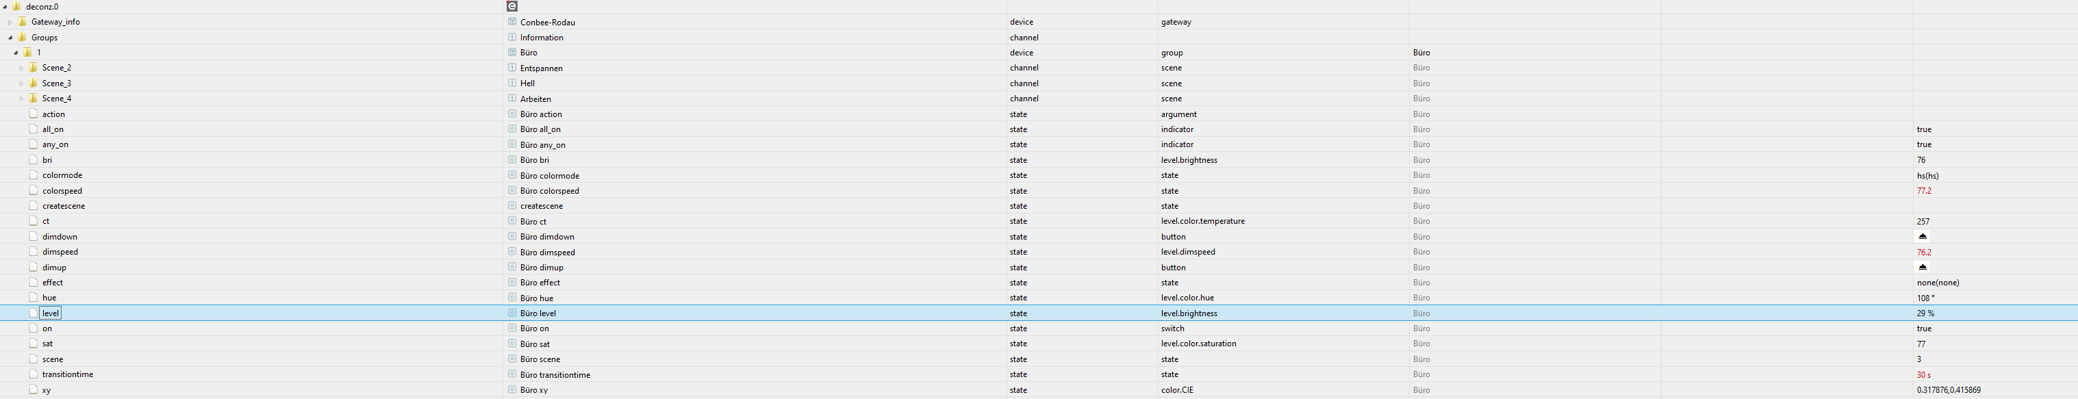2078x399 pixels.
Task: Click the file icon of the bri state
Action: point(33,159)
